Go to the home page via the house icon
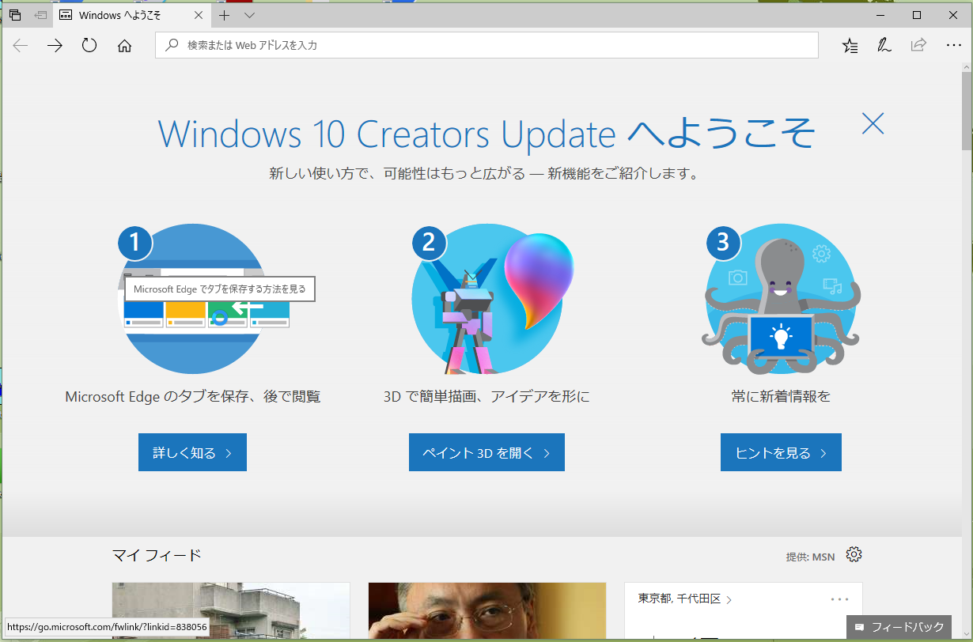Viewport: 973px width, 642px height. coord(124,46)
